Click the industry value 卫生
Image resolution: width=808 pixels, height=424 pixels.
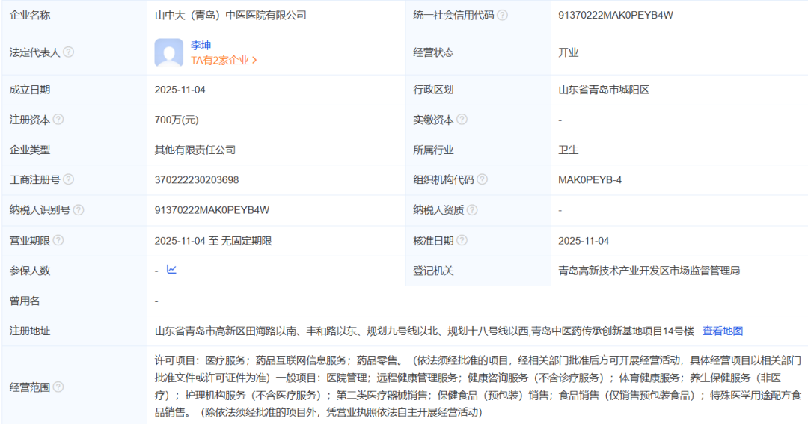(569, 150)
